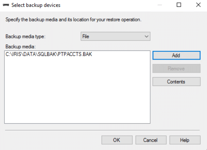The image size is (207, 150).
Task: Open Contents of the backup media
Action: 176,82
